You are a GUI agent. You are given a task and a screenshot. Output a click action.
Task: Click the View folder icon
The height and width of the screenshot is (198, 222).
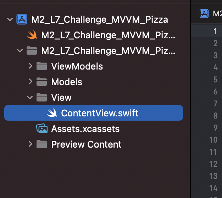click(x=41, y=97)
